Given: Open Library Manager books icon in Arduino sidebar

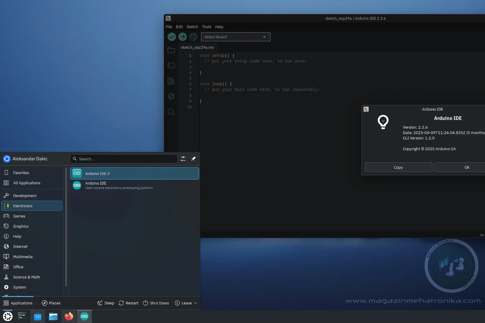Looking at the screenshot, I should click(171, 81).
